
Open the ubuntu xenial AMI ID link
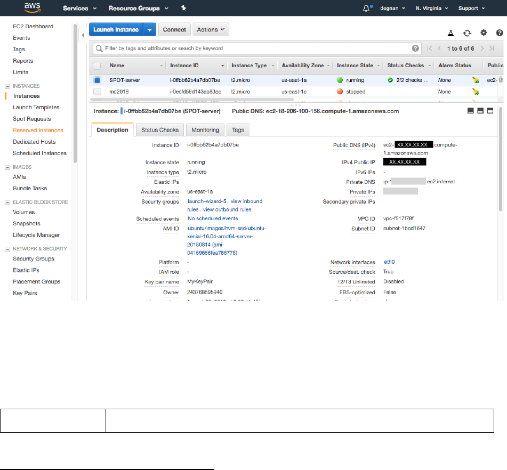227,240
